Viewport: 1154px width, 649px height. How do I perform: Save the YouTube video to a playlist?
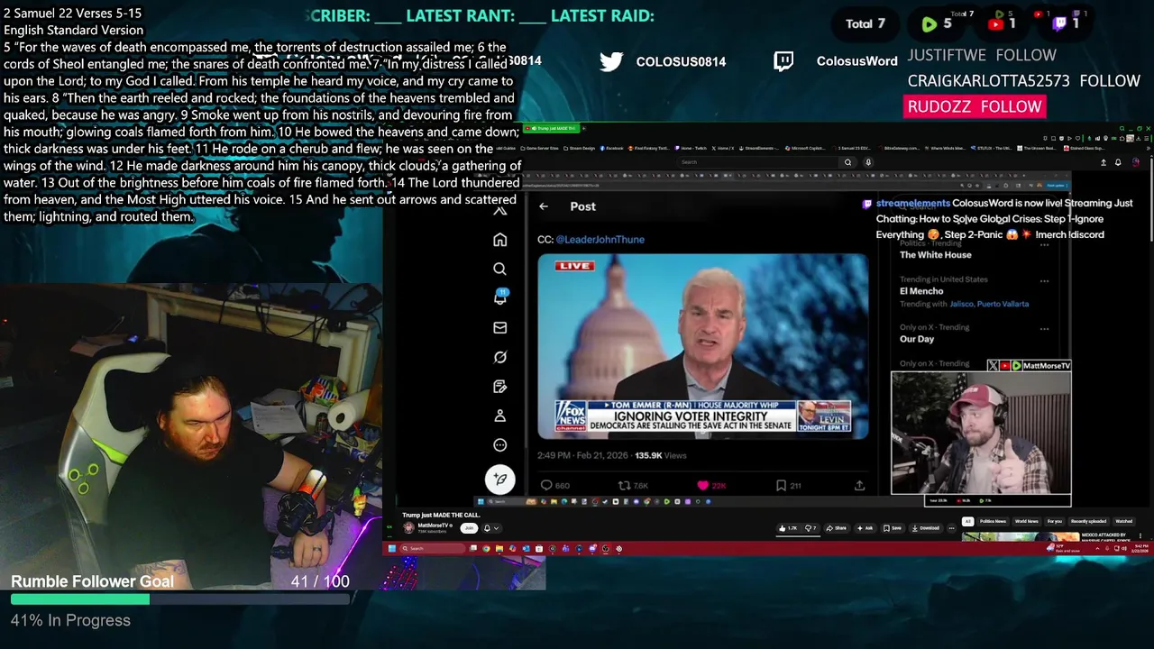click(893, 528)
